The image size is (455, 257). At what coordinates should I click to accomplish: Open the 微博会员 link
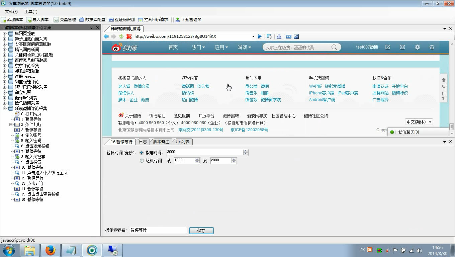(x=142, y=86)
